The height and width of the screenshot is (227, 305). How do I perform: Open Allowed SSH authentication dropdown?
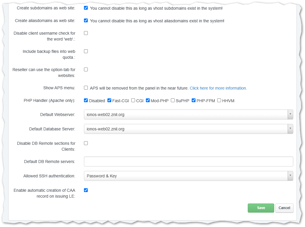(x=188, y=176)
